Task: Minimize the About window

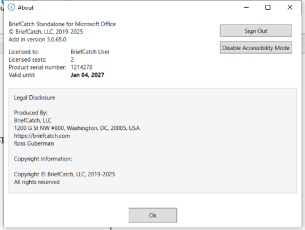Action: [246, 7]
